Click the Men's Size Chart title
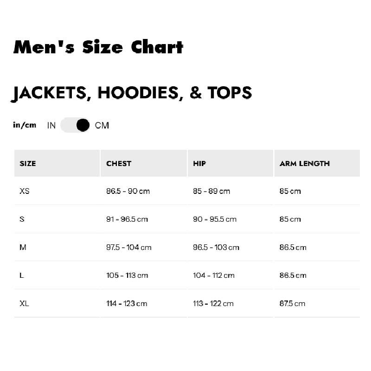 coord(98,47)
